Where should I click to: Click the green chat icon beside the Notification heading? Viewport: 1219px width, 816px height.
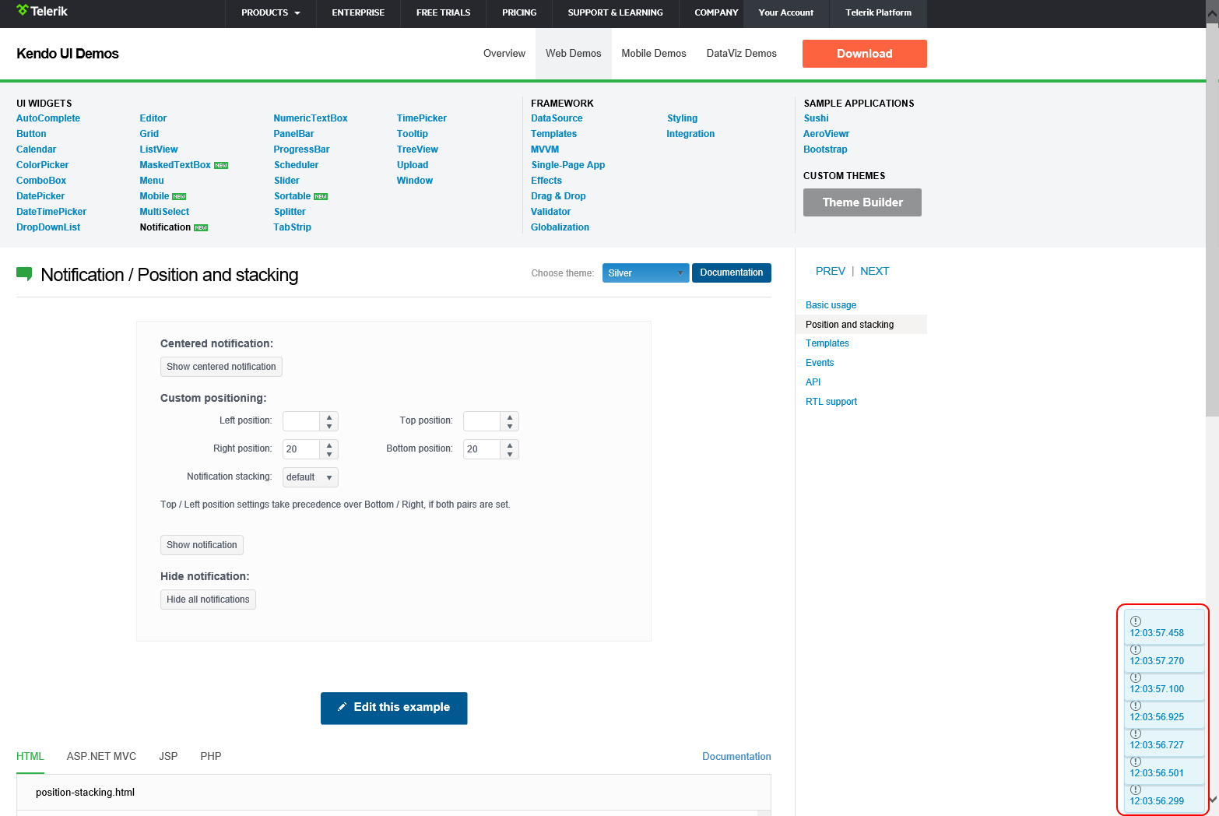pyautogui.click(x=24, y=274)
